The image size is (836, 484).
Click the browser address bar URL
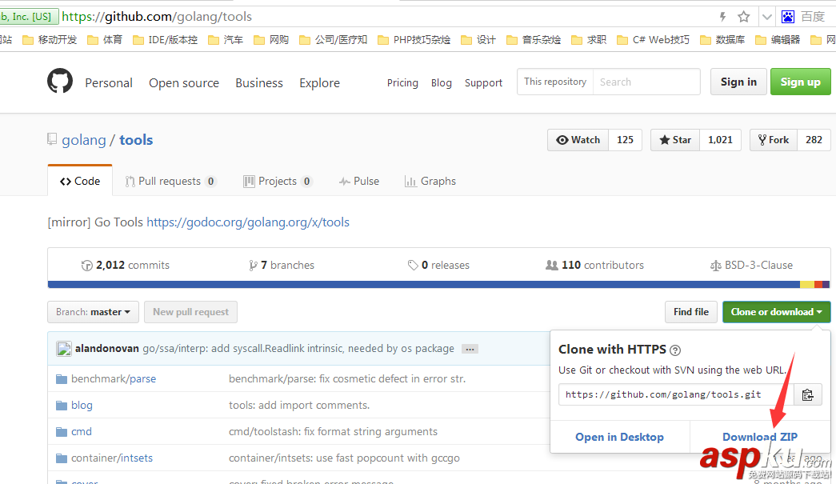tap(157, 17)
